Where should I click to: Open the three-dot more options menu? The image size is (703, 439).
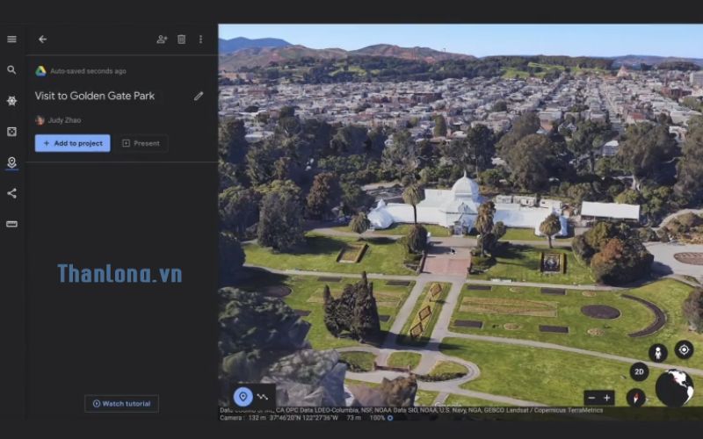coord(200,40)
